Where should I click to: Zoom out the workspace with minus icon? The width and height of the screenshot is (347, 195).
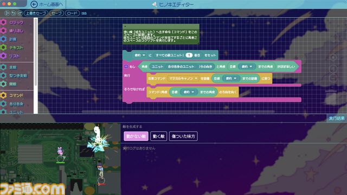coord(333,78)
